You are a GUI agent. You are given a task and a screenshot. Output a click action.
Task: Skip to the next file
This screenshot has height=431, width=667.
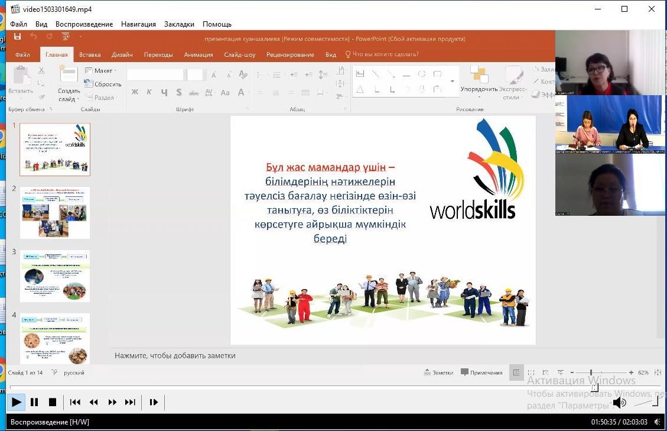tap(130, 402)
